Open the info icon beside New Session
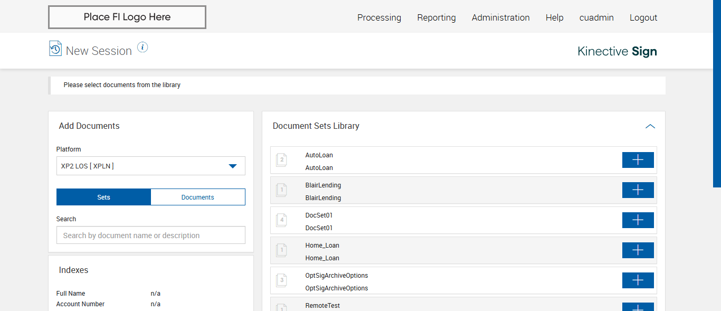Screen dimensions: 721x311 click(x=143, y=48)
